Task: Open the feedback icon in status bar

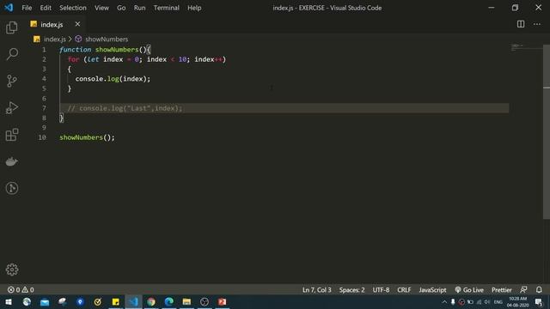Action: (523, 289)
